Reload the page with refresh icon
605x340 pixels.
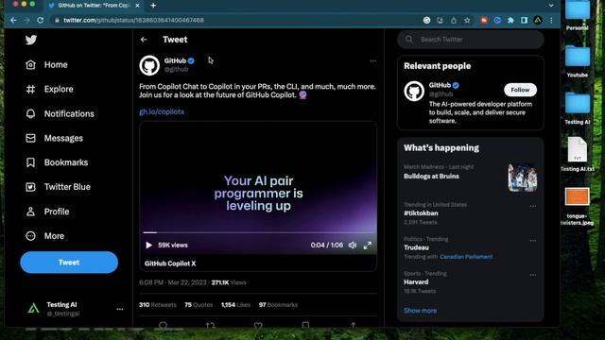click(40, 20)
